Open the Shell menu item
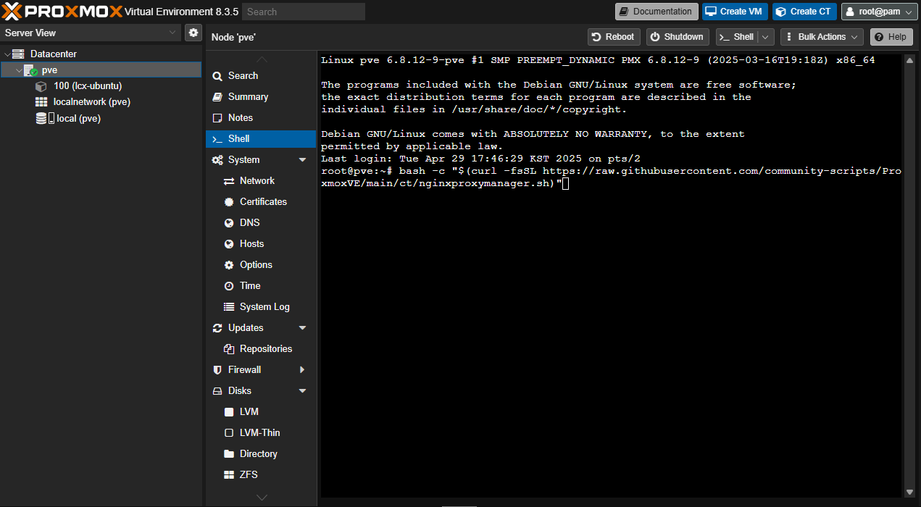 (x=261, y=139)
